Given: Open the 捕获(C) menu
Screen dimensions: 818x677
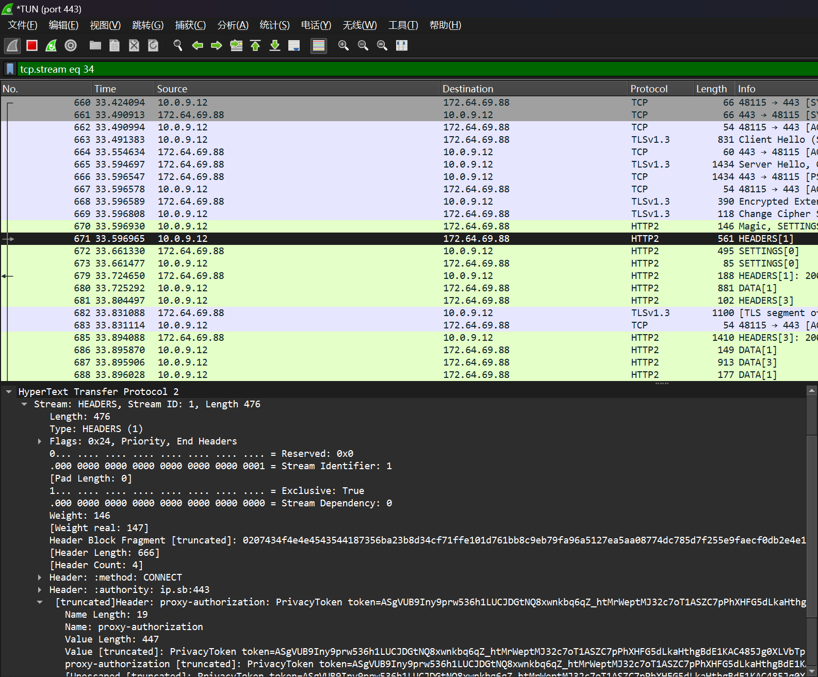Looking at the screenshot, I should point(190,25).
